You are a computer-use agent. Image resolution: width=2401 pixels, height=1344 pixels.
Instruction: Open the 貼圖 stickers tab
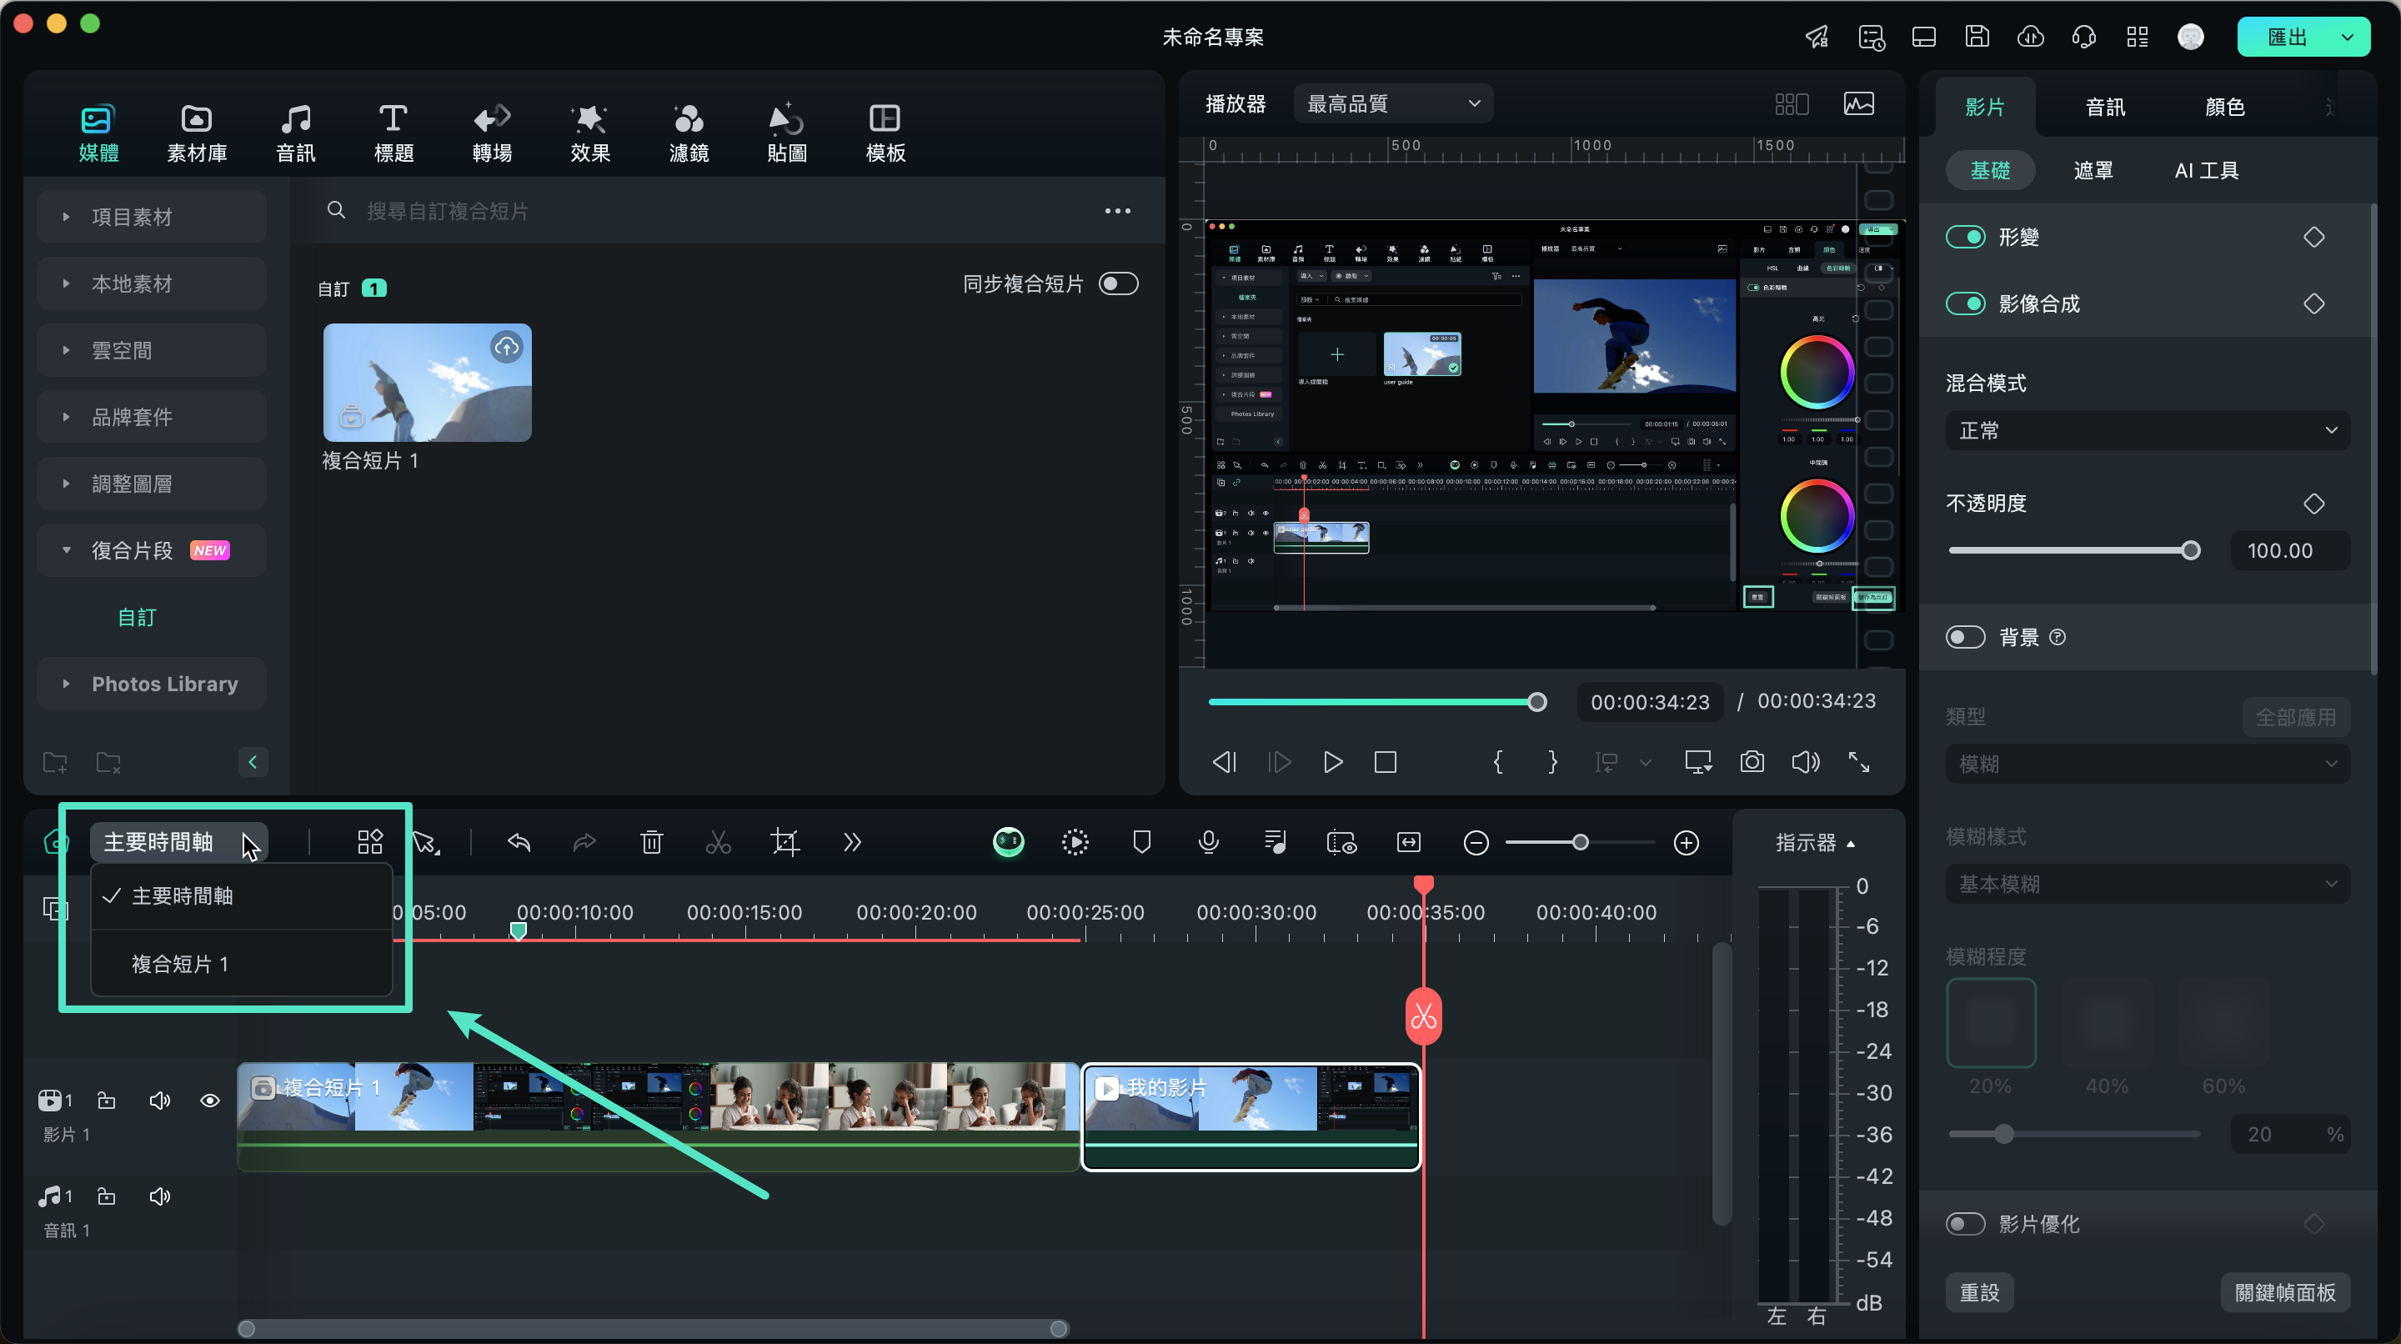[x=787, y=133]
